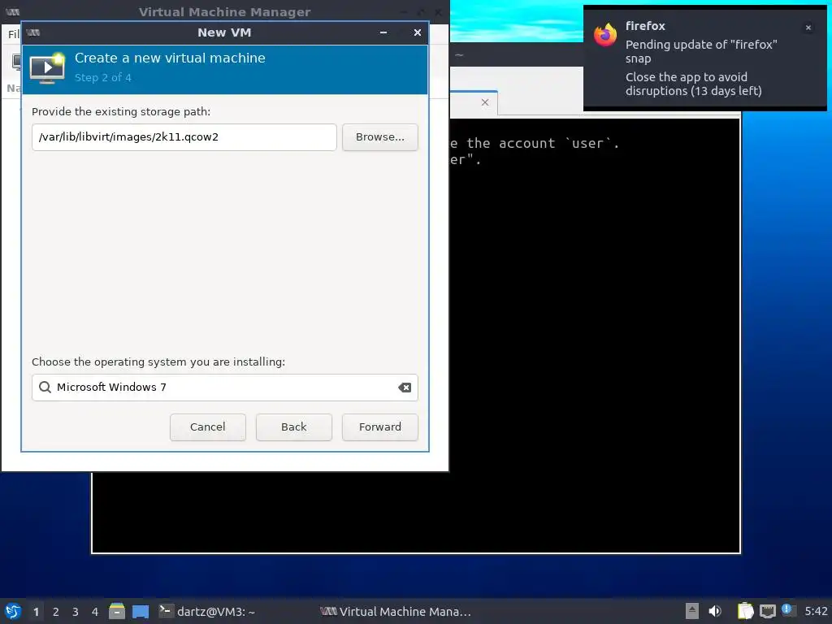Click the 'Step 2 of 4' text
The height and width of the screenshot is (624, 832).
tap(103, 77)
